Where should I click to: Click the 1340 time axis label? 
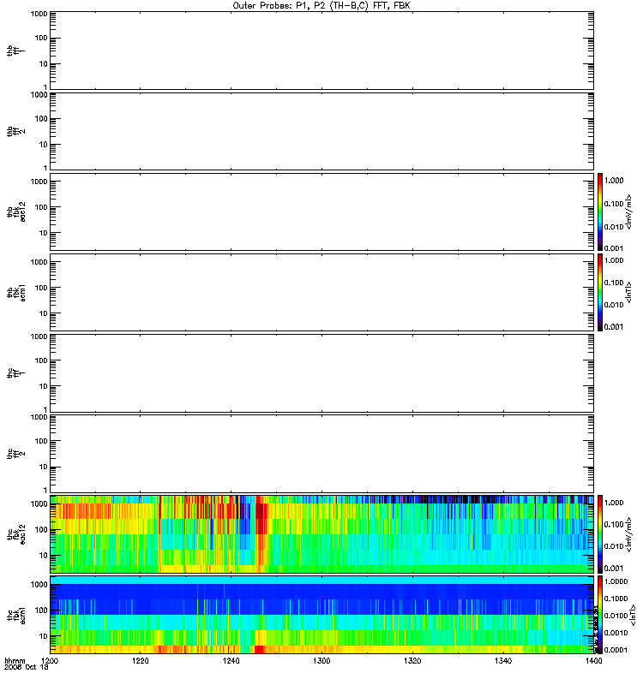point(503,661)
